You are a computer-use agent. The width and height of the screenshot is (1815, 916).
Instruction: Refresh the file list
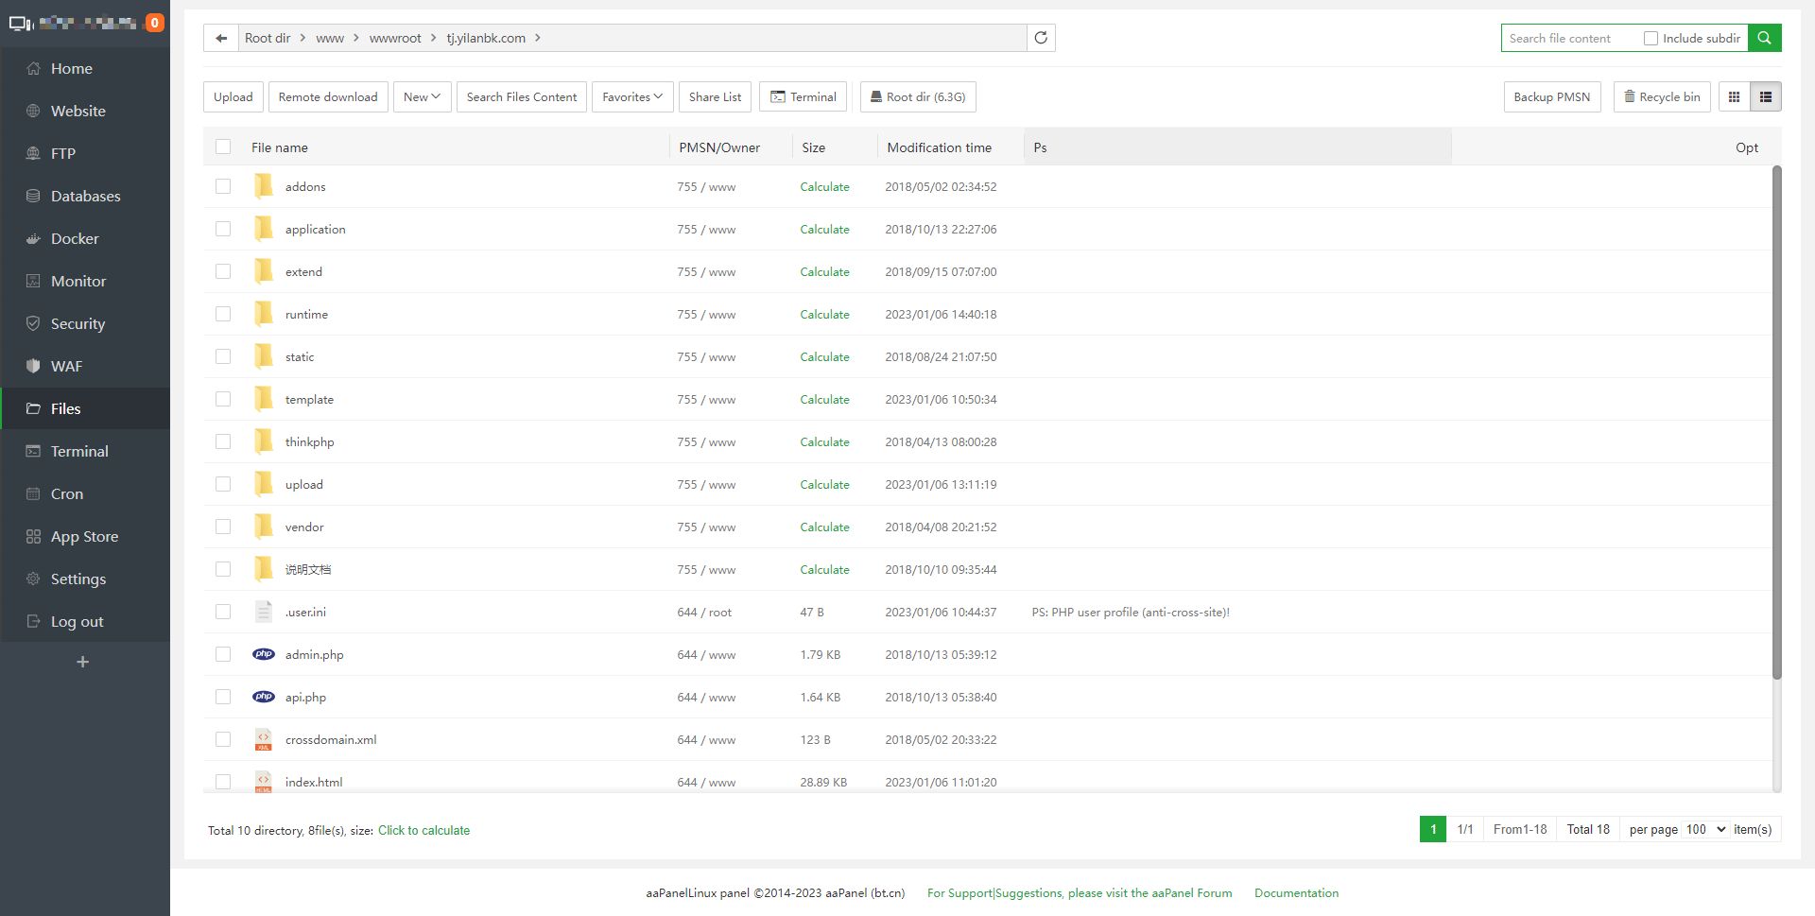pyautogui.click(x=1041, y=38)
